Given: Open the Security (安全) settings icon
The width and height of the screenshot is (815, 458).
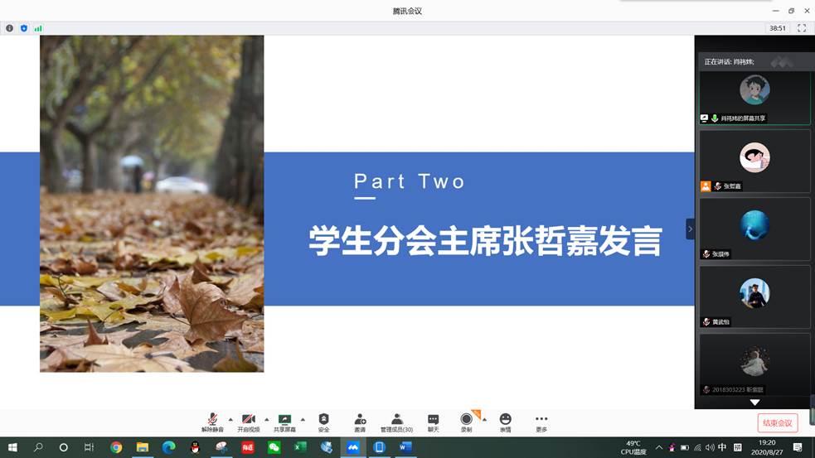Looking at the screenshot, I should pos(323,421).
